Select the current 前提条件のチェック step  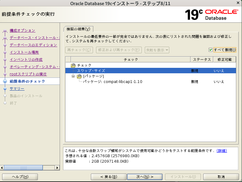pos(27,81)
